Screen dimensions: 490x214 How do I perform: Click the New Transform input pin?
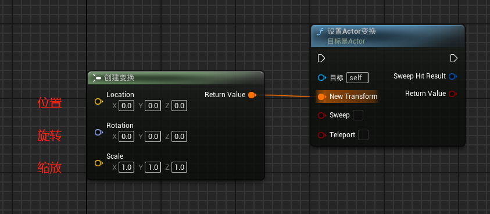[322, 97]
